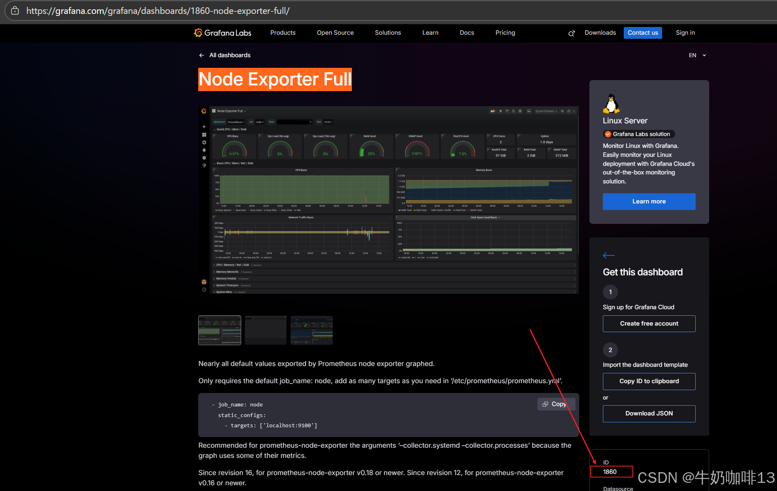The width and height of the screenshot is (777, 491).
Task: Click the targets localhost:9100 code line
Action: pyautogui.click(x=271, y=426)
